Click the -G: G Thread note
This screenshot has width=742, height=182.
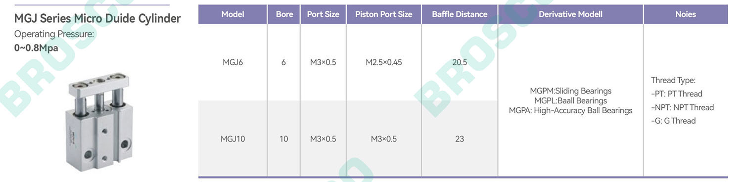tap(673, 121)
